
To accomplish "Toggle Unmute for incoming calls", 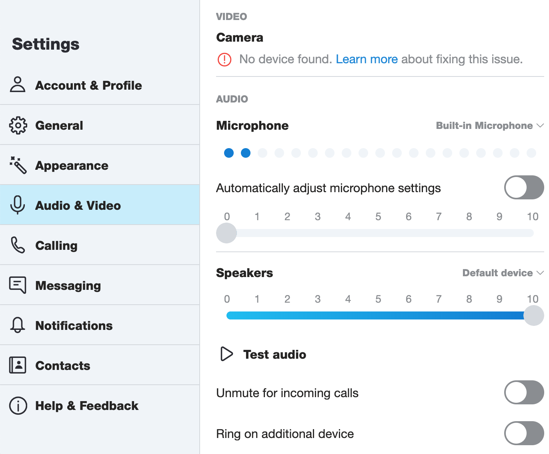I will (524, 392).
